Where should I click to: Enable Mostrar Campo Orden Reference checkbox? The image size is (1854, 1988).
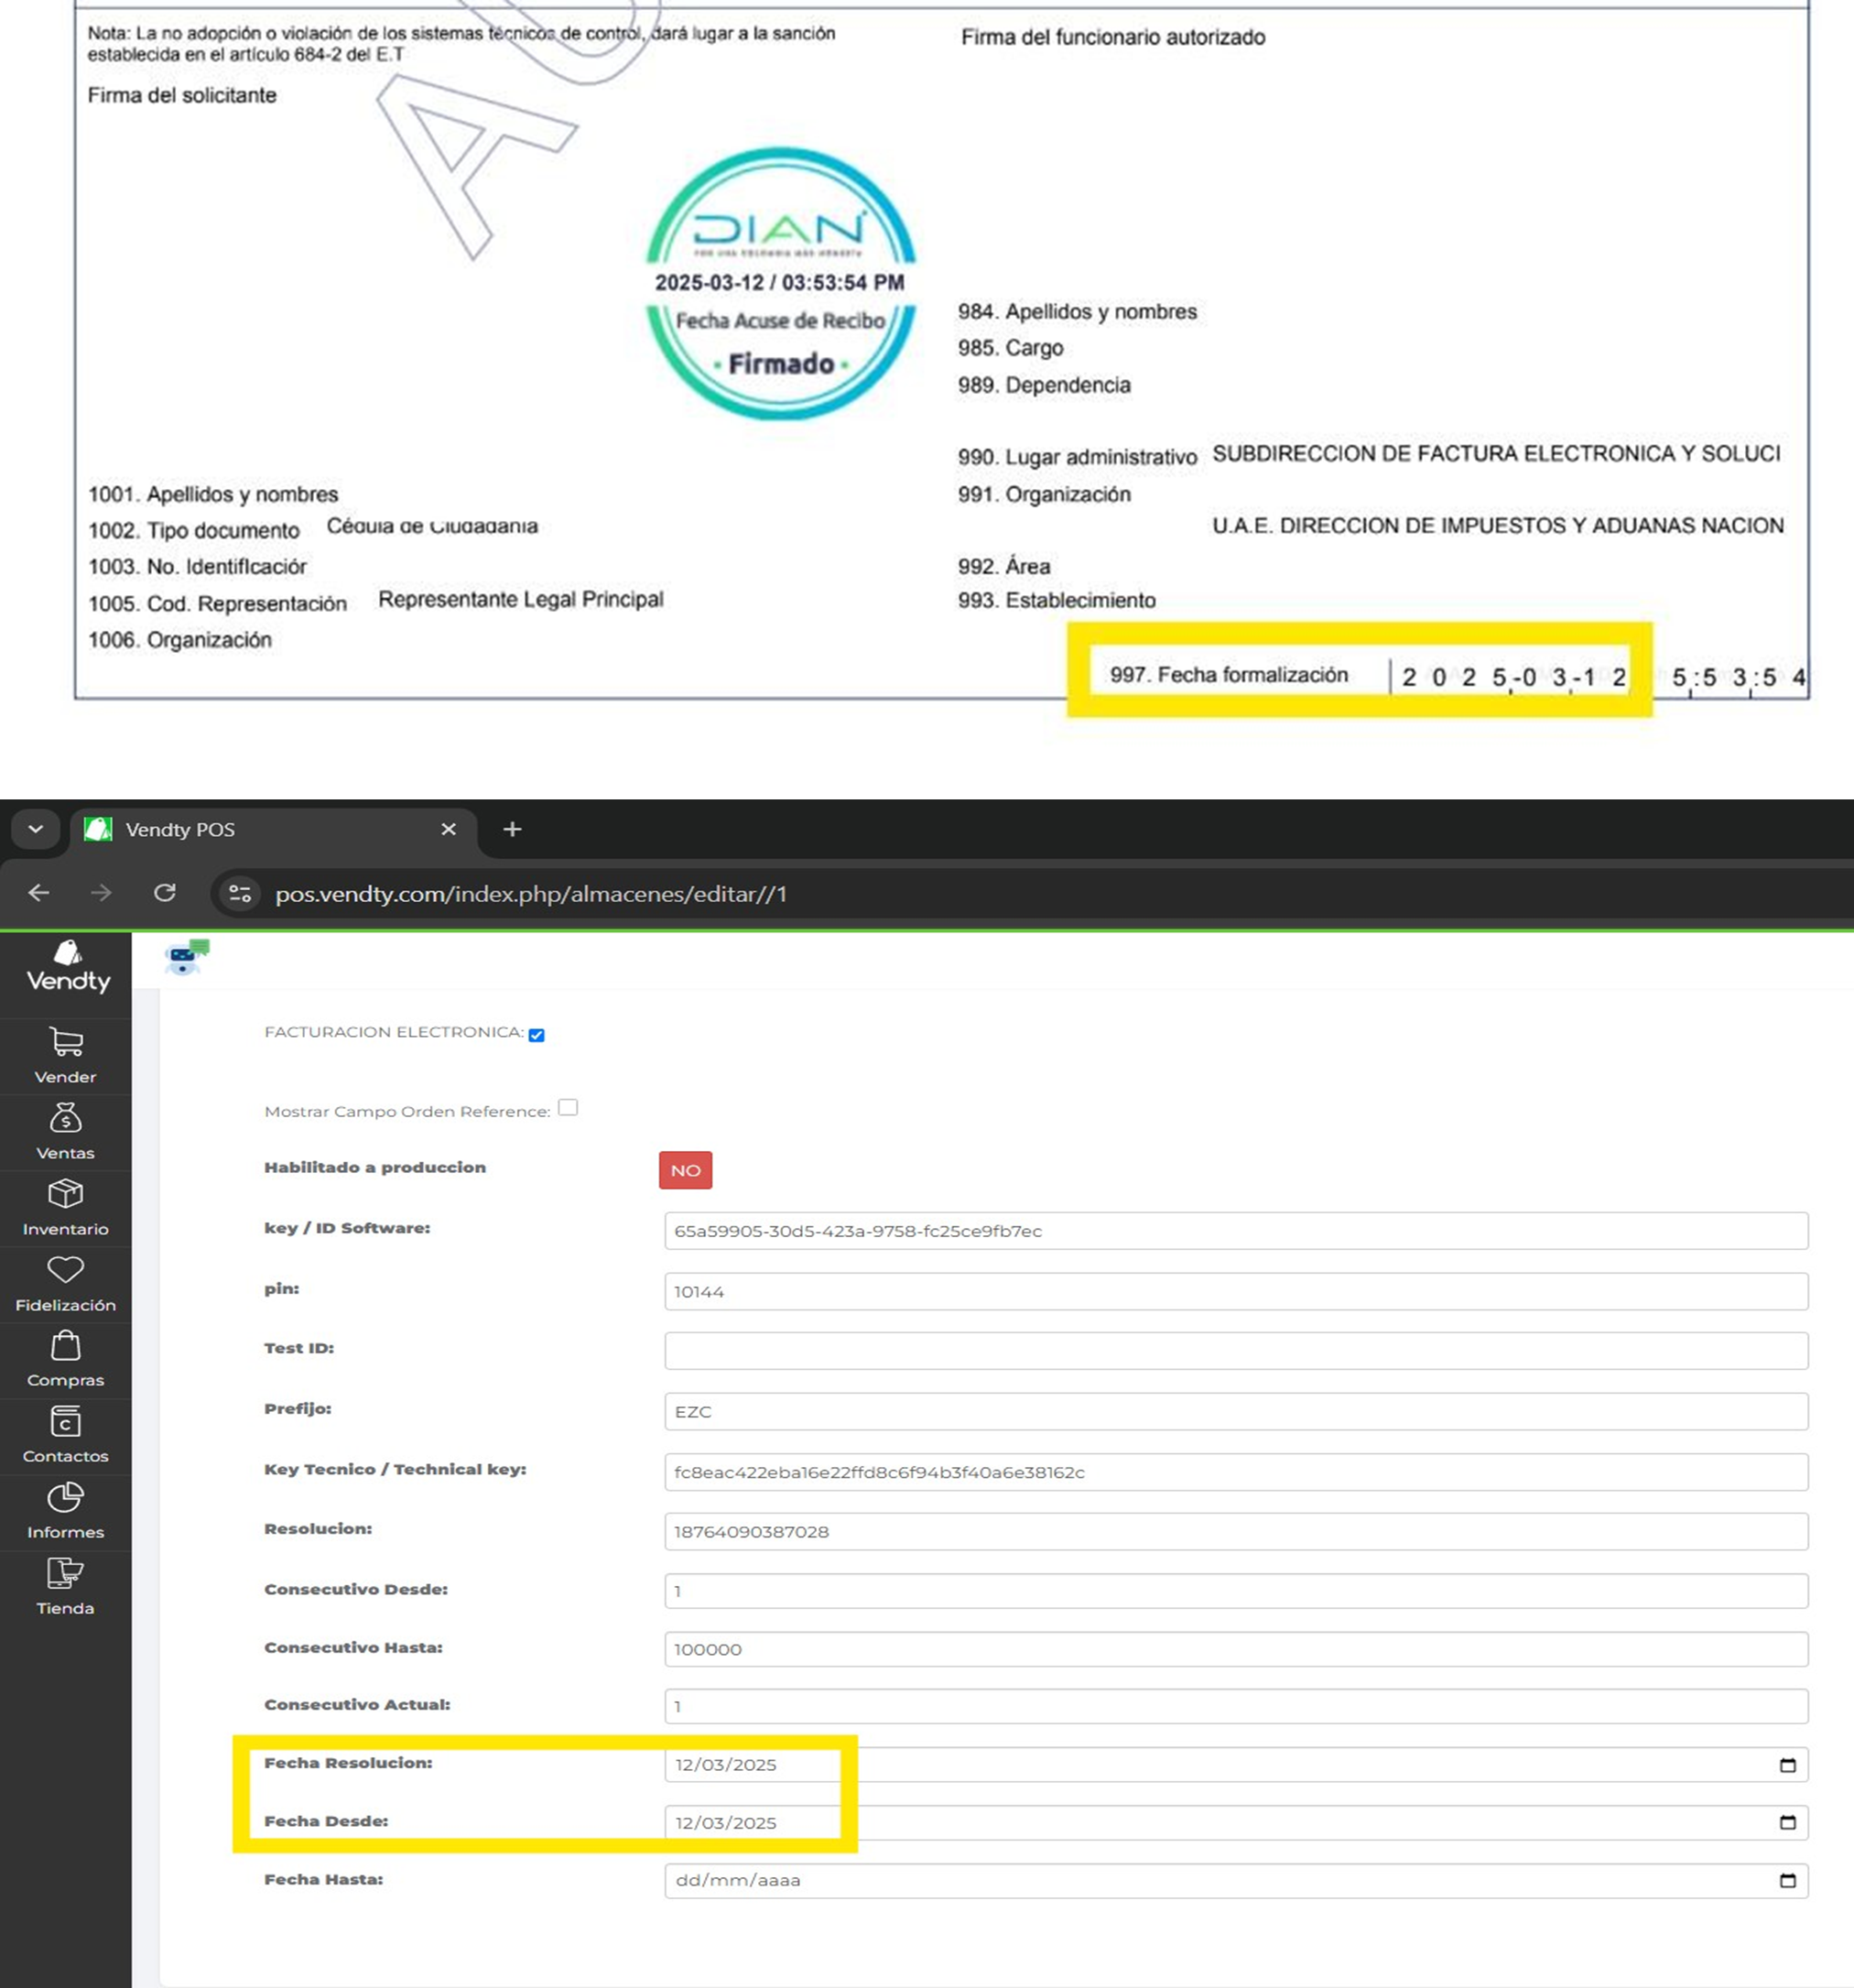568,1108
